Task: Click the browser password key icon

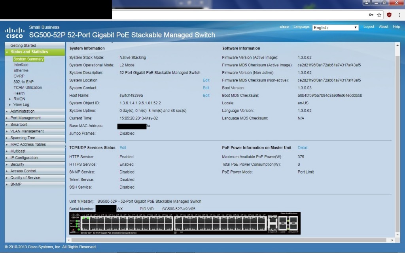Action: click(x=371, y=15)
